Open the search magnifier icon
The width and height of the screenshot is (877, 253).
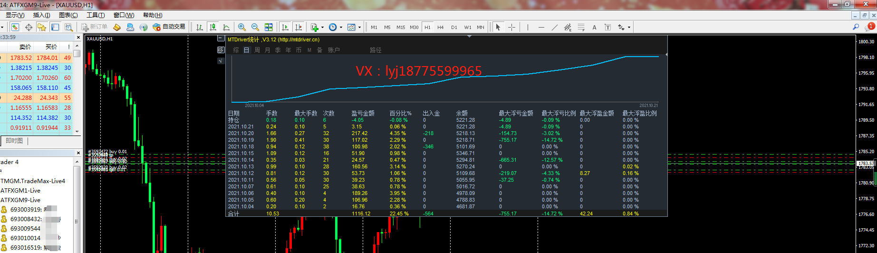point(856,27)
